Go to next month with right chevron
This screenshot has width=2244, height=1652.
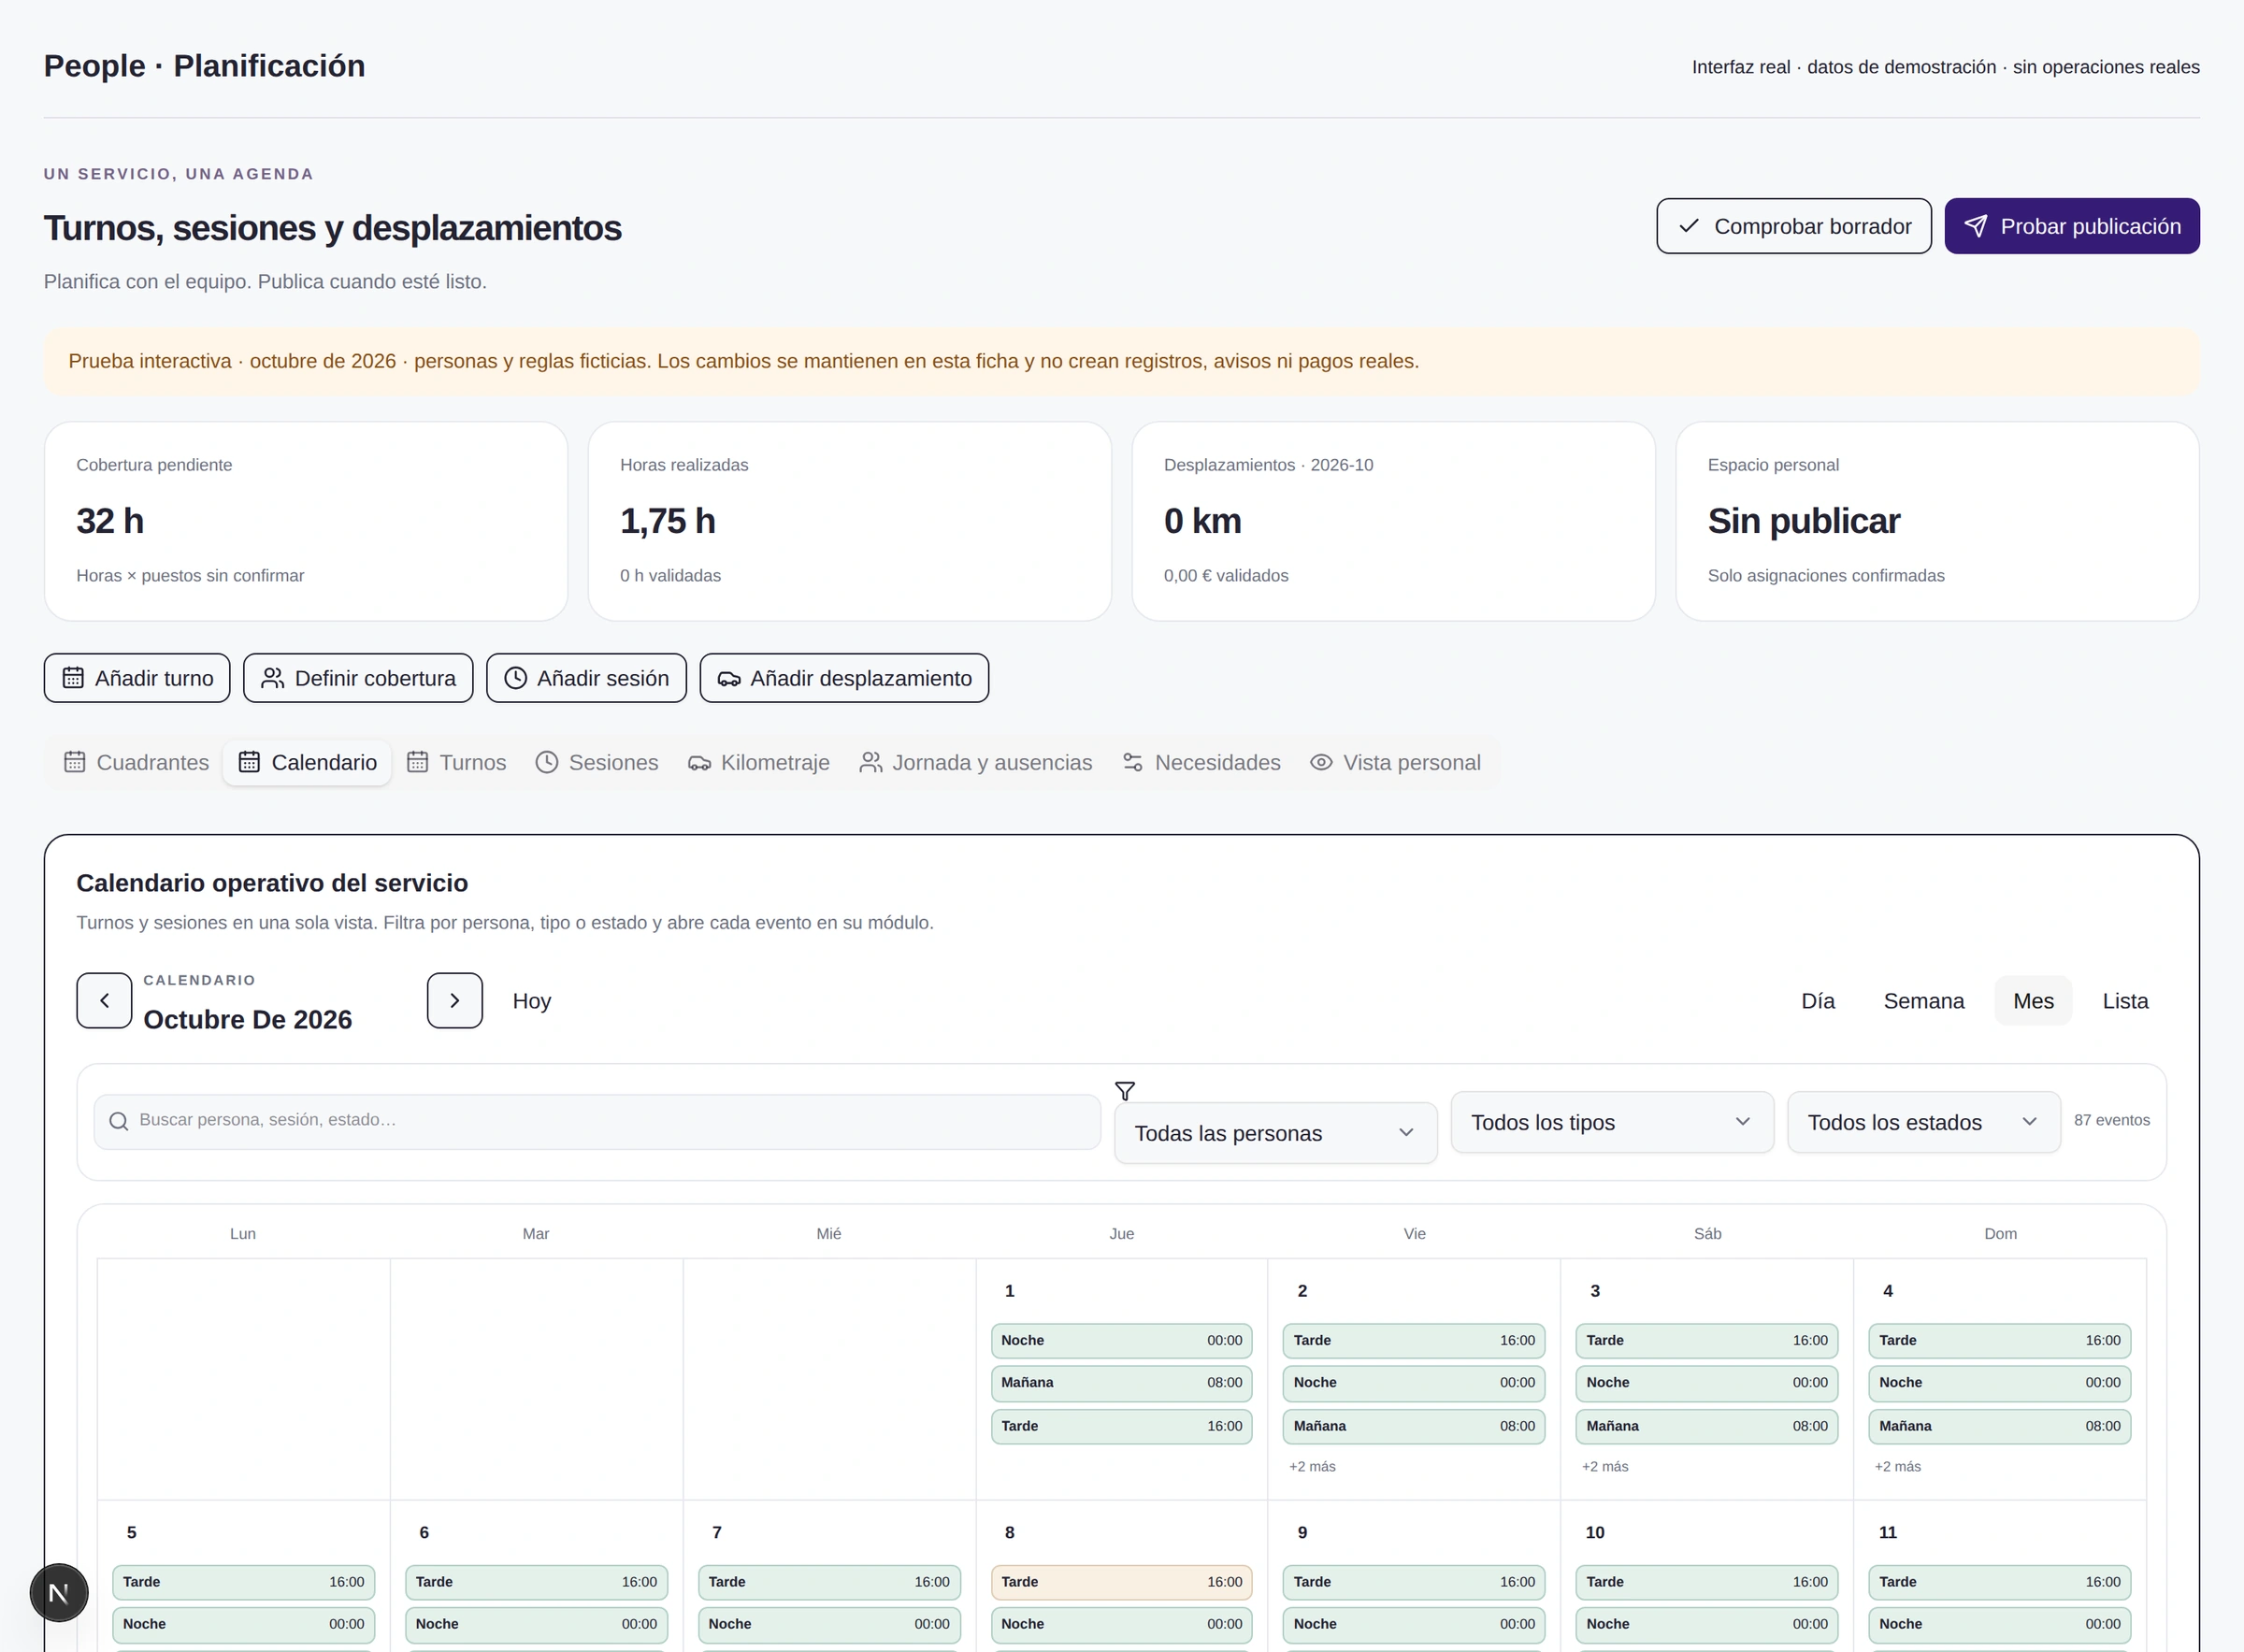455,1000
